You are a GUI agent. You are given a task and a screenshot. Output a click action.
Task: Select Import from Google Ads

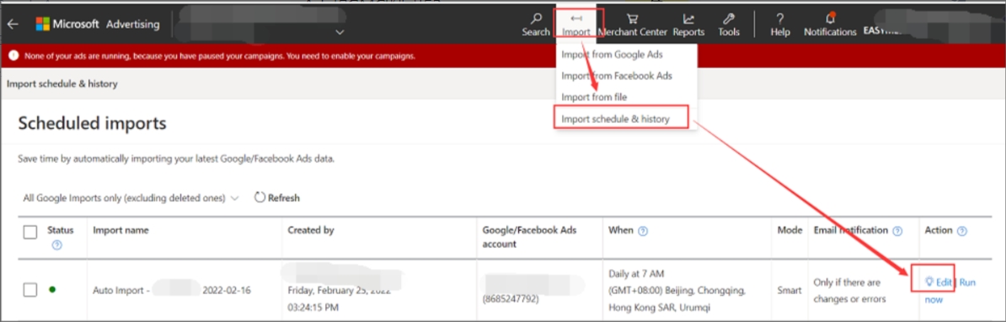click(612, 55)
